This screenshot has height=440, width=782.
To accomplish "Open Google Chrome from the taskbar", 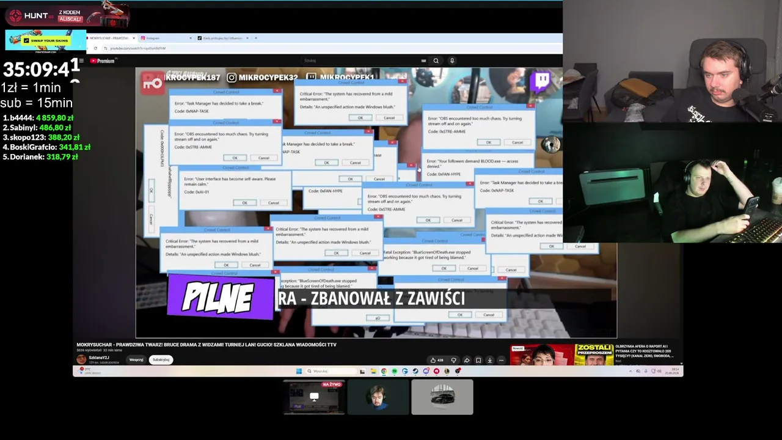I will pyautogui.click(x=384, y=371).
